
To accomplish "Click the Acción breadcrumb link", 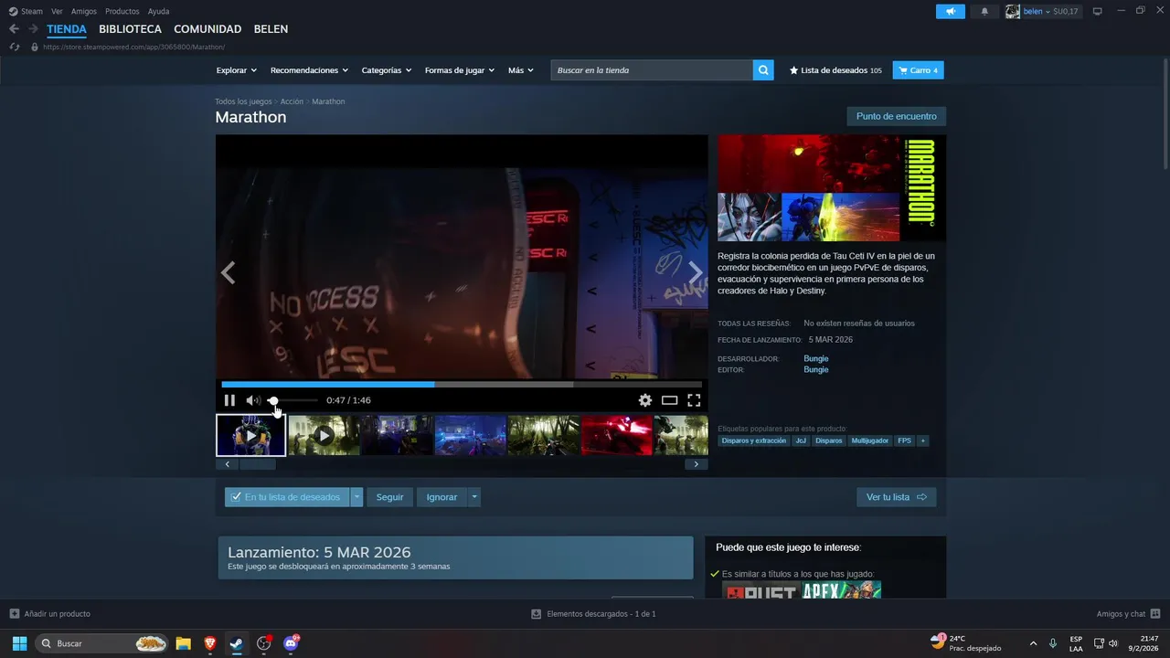I will click(x=292, y=101).
